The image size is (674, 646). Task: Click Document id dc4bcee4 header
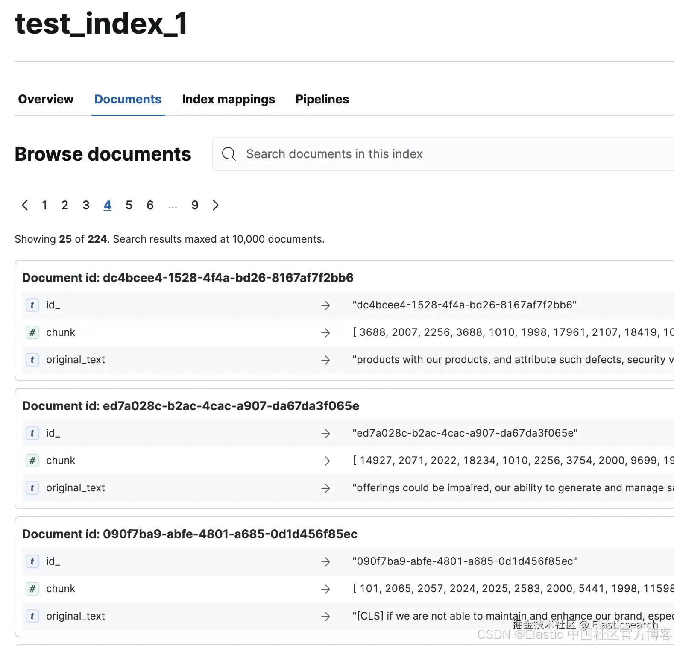[x=188, y=278]
